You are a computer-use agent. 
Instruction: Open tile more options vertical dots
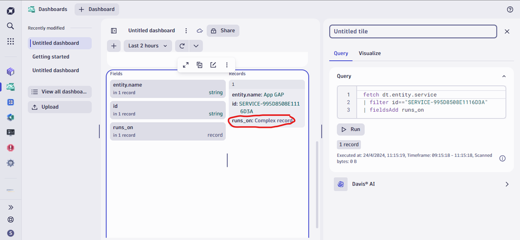coord(226,65)
